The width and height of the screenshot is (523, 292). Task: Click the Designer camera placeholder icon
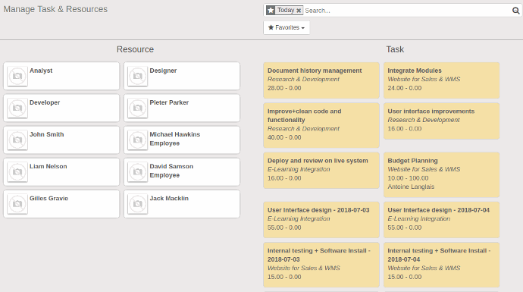(x=137, y=76)
